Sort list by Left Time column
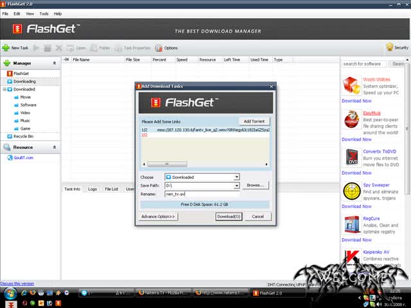This screenshot has width=411, height=308. [x=236, y=60]
